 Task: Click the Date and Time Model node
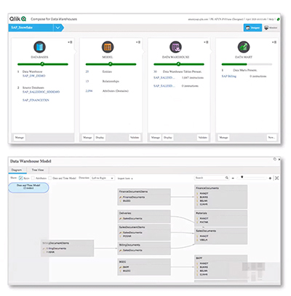(28, 187)
